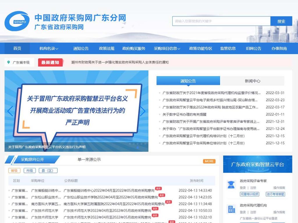Open 广东技术师范大学 row dated 10:22:10

[107, 217]
